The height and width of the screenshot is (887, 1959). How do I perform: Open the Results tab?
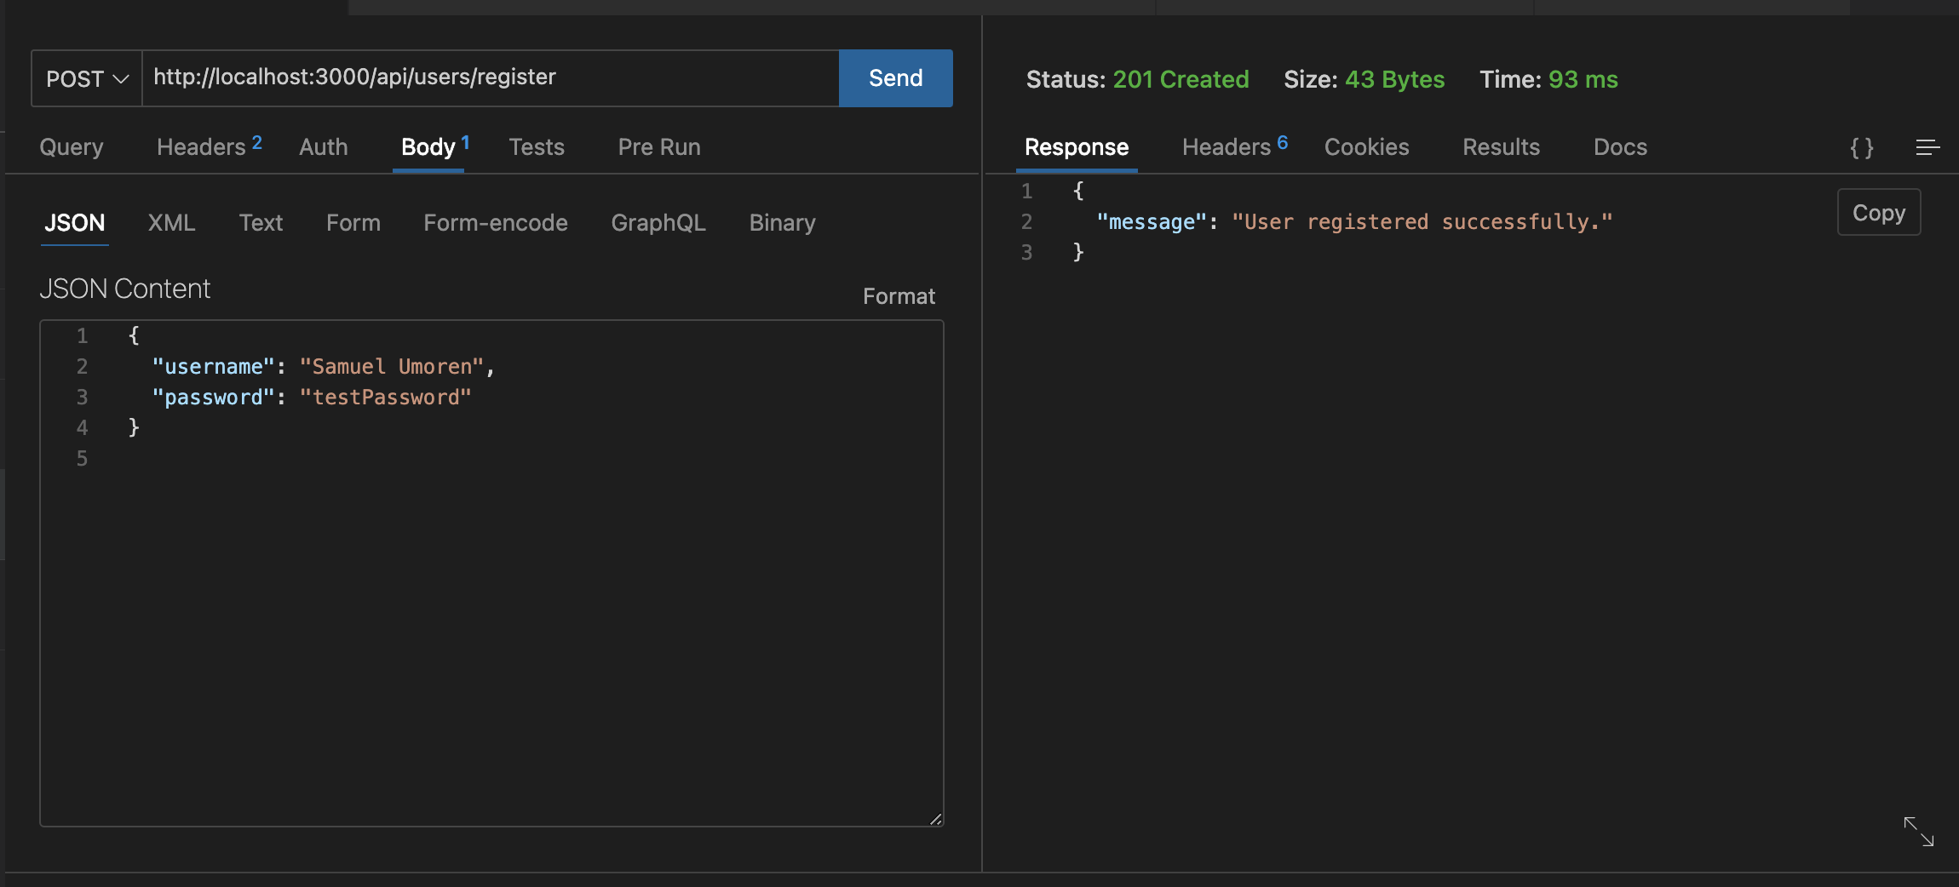[x=1502, y=147]
